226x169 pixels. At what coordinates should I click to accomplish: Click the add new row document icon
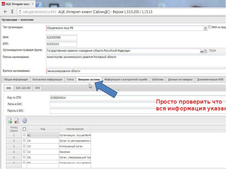coord(10,121)
